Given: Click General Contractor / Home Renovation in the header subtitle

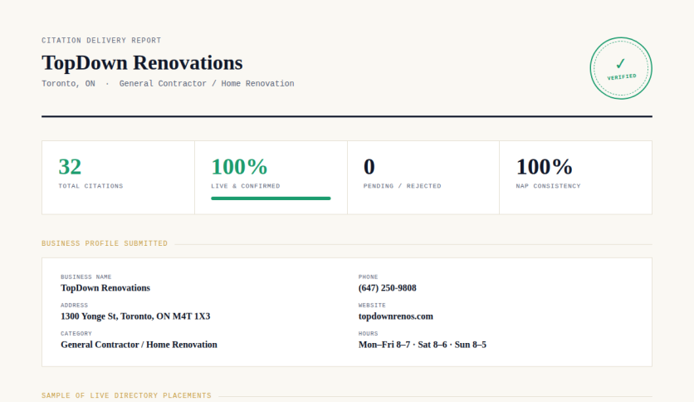Looking at the screenshot, I should pos(207,84).
